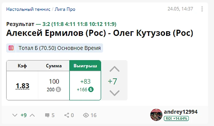214x126 pixels.
Task: Click the 1.83 odds value
Action: click(x=23, y=86)
